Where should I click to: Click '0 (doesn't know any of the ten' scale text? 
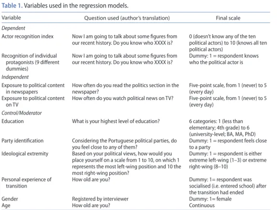(x=228, y=43)
